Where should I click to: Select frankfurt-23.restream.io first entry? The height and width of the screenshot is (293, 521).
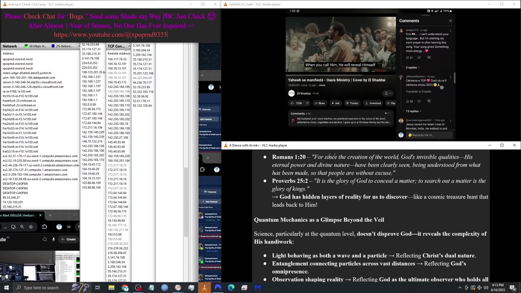[x=19, y=101]
